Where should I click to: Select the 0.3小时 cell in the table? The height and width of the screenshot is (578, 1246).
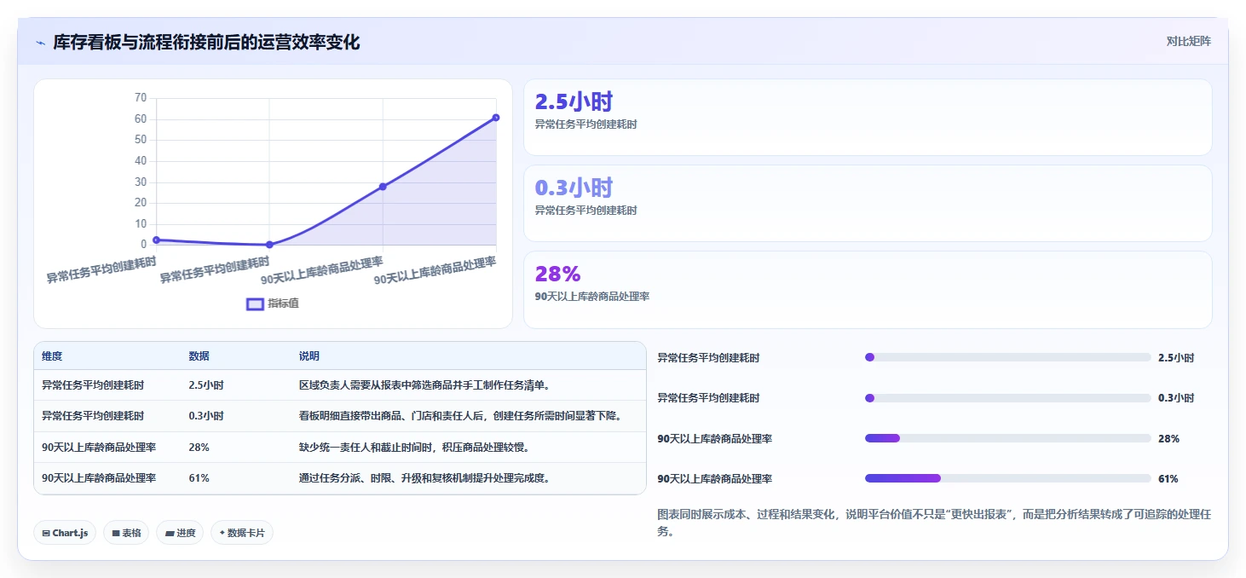pyautogui.click(x=206, y=416)
